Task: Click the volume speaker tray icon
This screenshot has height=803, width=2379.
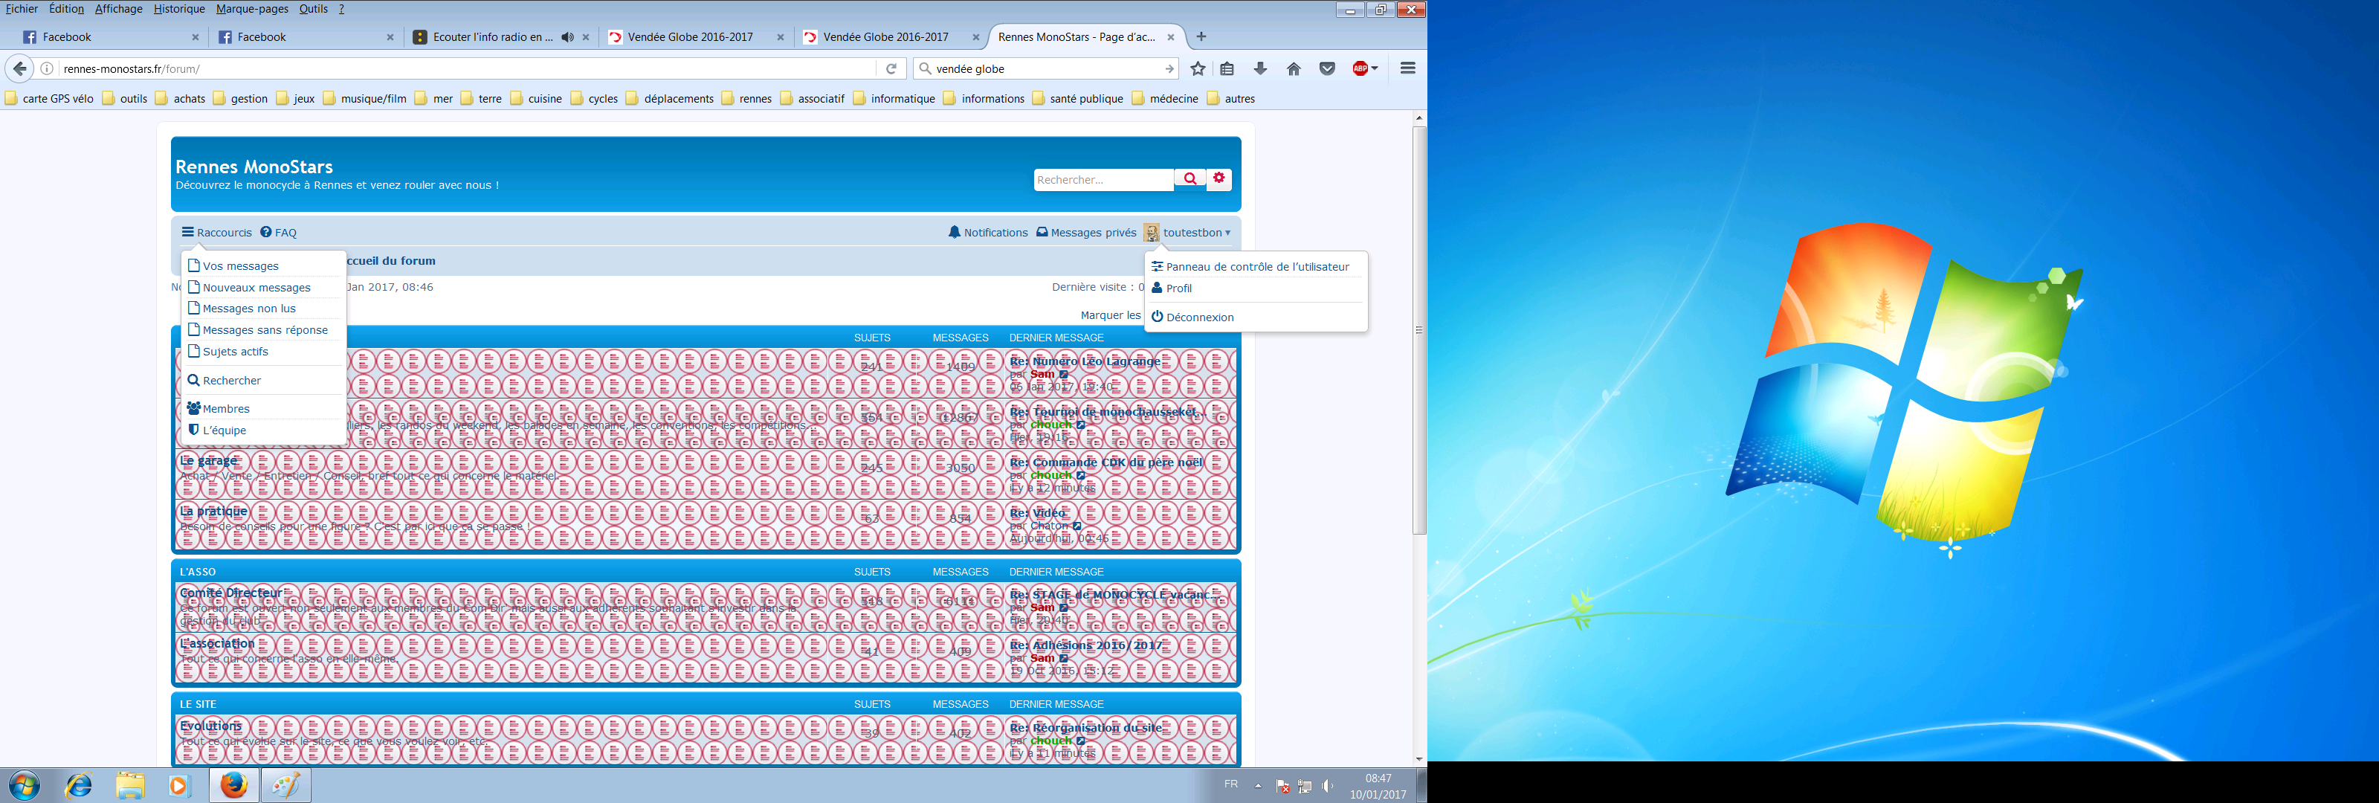Action: [1327, 787]
